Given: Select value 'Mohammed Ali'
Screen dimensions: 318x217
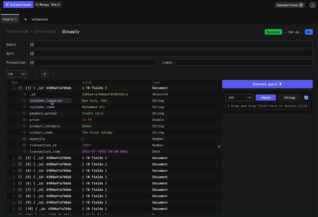Looking at the screenshot, I should (93, 107).
